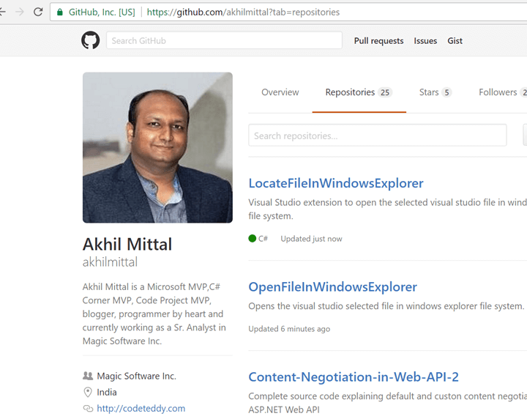Image resolution: width=527 pixels, height=419 pixels.
Task: Open the LocateFileInWindowsExplorer repository
Action: tap(335, 183)
